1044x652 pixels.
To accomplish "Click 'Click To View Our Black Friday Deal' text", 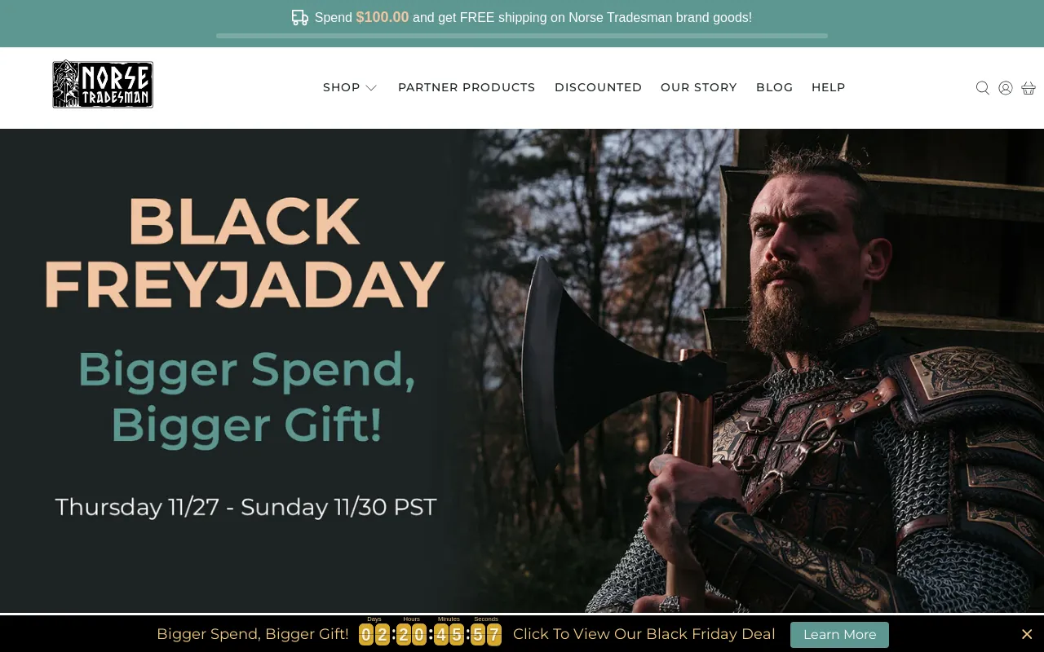I will [x=644, y=634].
